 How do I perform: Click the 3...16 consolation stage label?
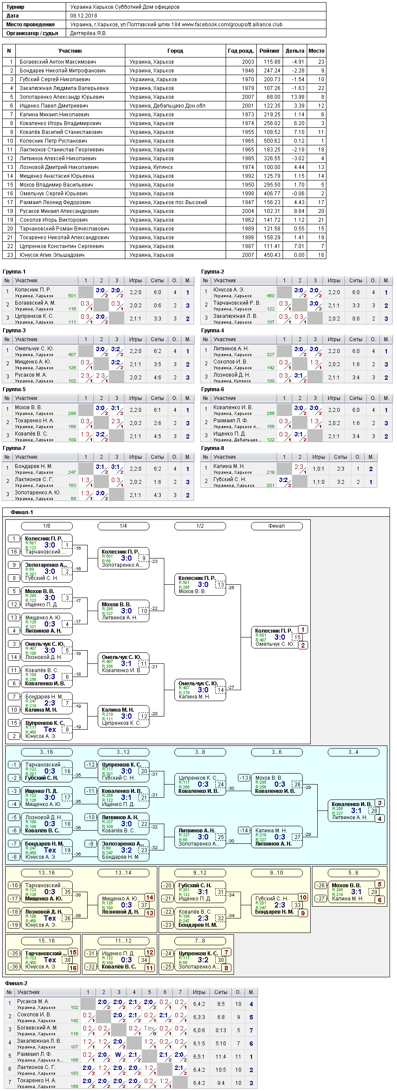click(x=46, y=752)
